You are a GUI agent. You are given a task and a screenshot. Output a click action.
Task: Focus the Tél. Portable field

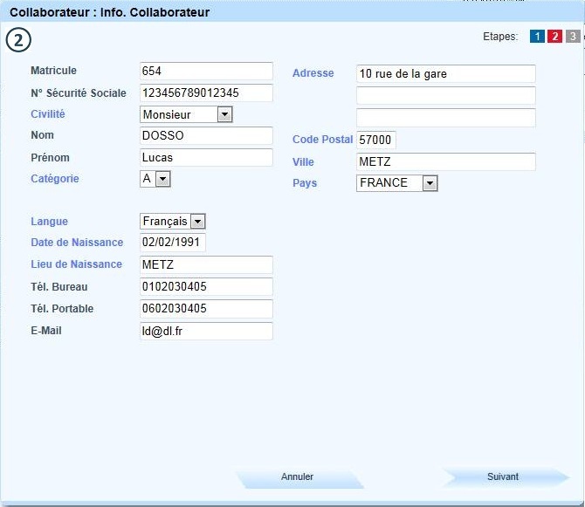click(206, 309)
